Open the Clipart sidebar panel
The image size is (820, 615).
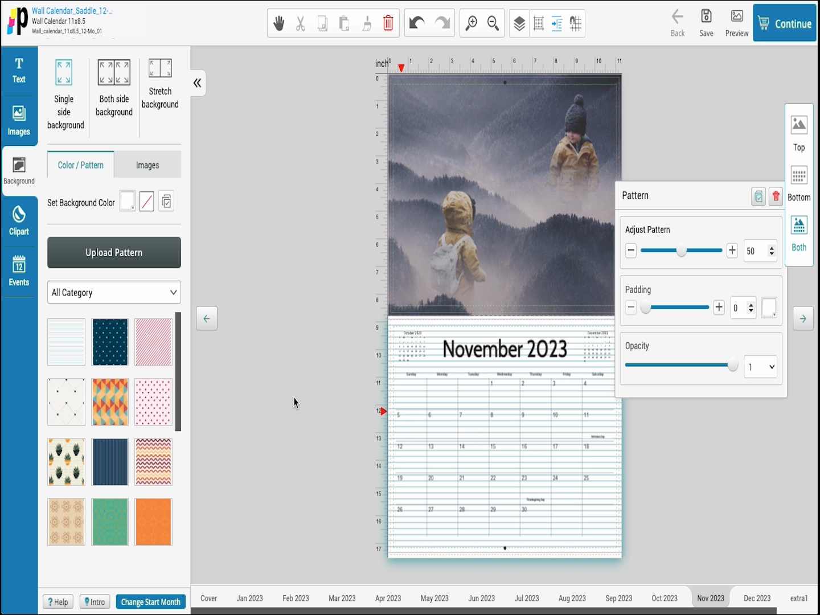pos(19,221)
